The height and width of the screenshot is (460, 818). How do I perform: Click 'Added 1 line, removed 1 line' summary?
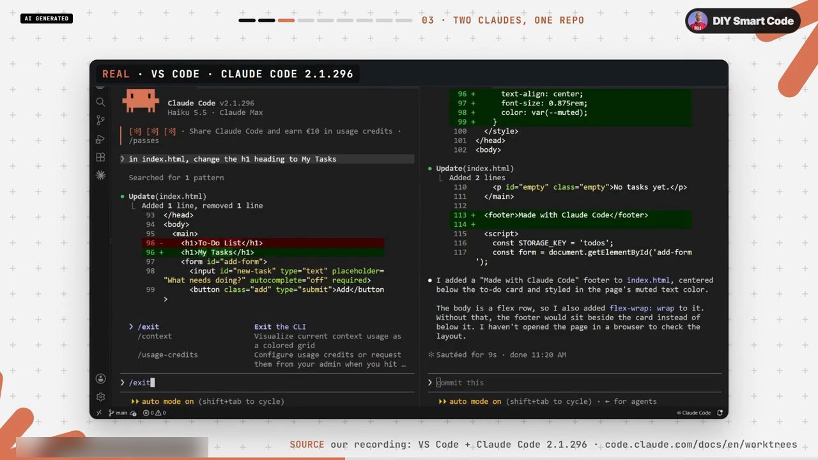[202, 206]
